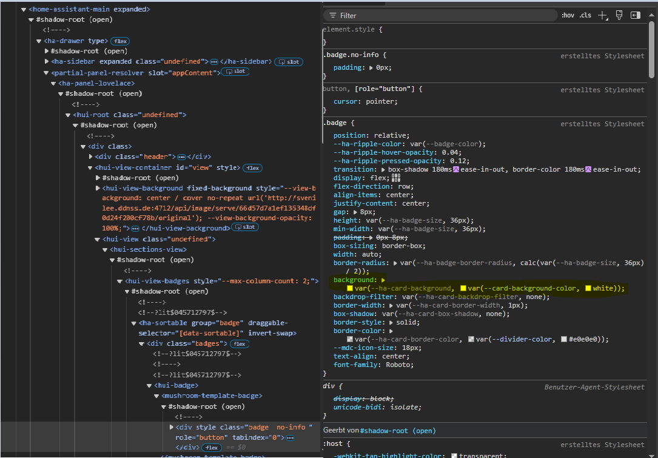
Task: Expand the ha-sidebar element node
Action: [x=47, y=61]
